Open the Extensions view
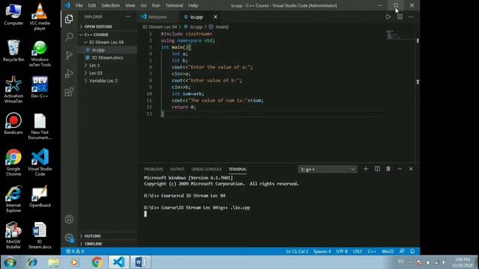 tap(69, 92)
